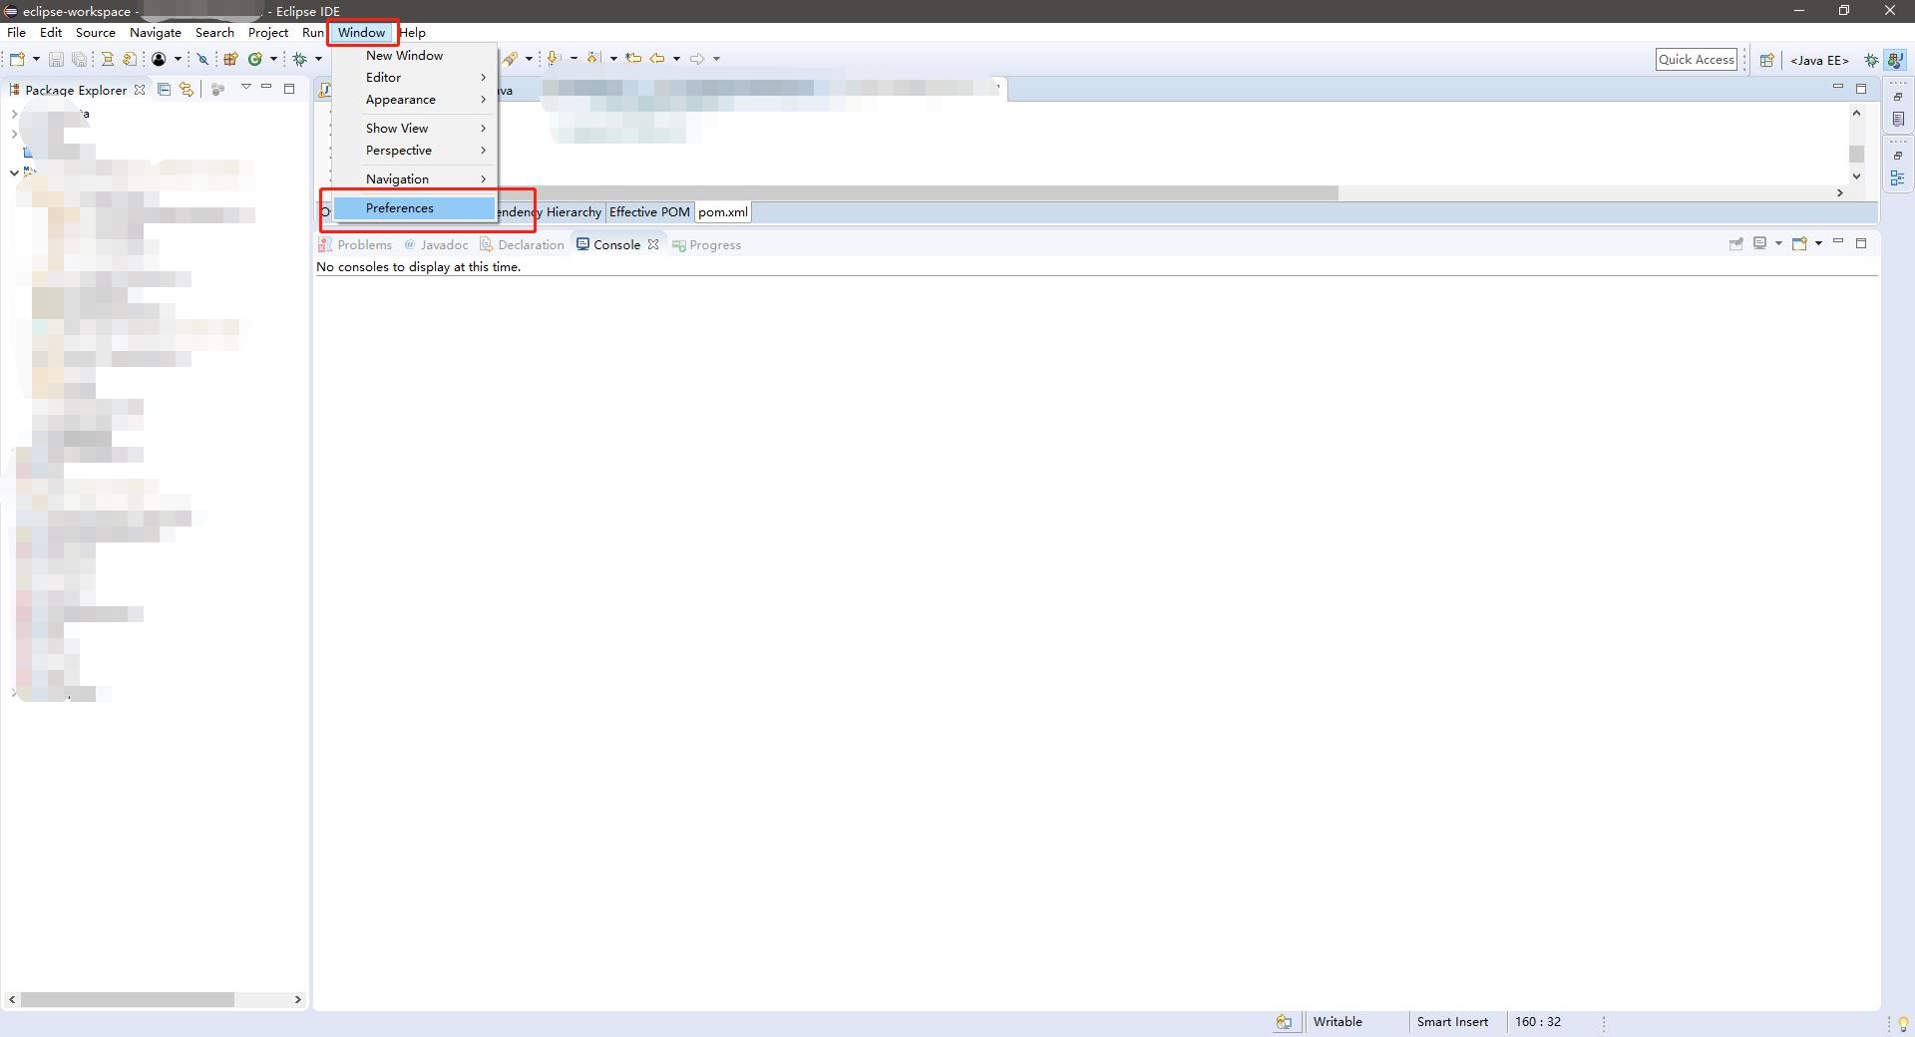Switch to the Effective POM tab
This screenshot has width=1915, height=1037.
pos(649,211)
